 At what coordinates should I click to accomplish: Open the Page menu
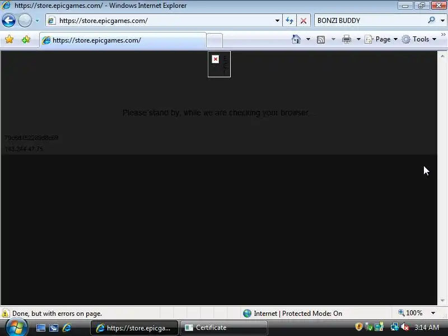coord(381,39)
